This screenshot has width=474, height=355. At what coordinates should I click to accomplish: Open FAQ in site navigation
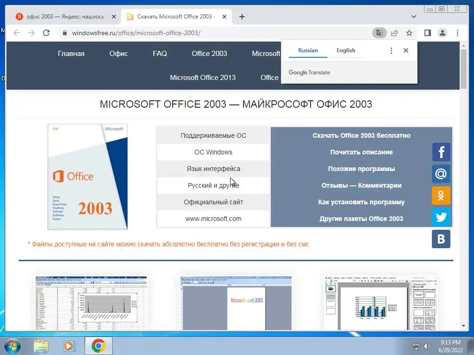click(x=160, y=54)
